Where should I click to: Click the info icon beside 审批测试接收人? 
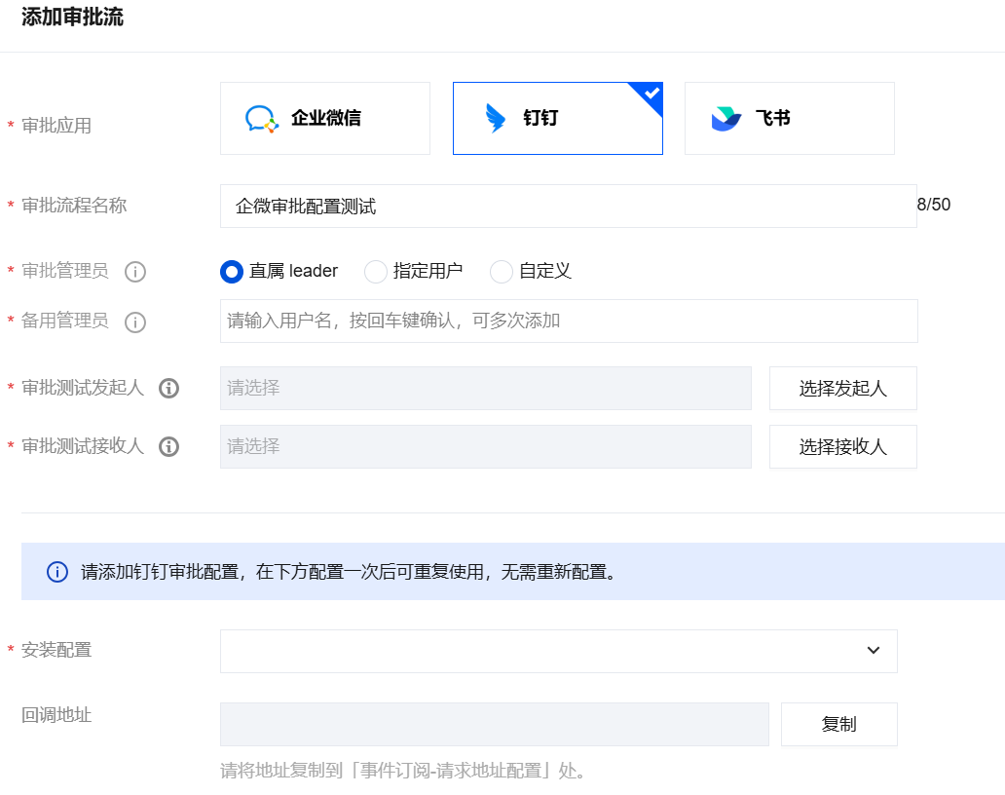coord(169,447)
